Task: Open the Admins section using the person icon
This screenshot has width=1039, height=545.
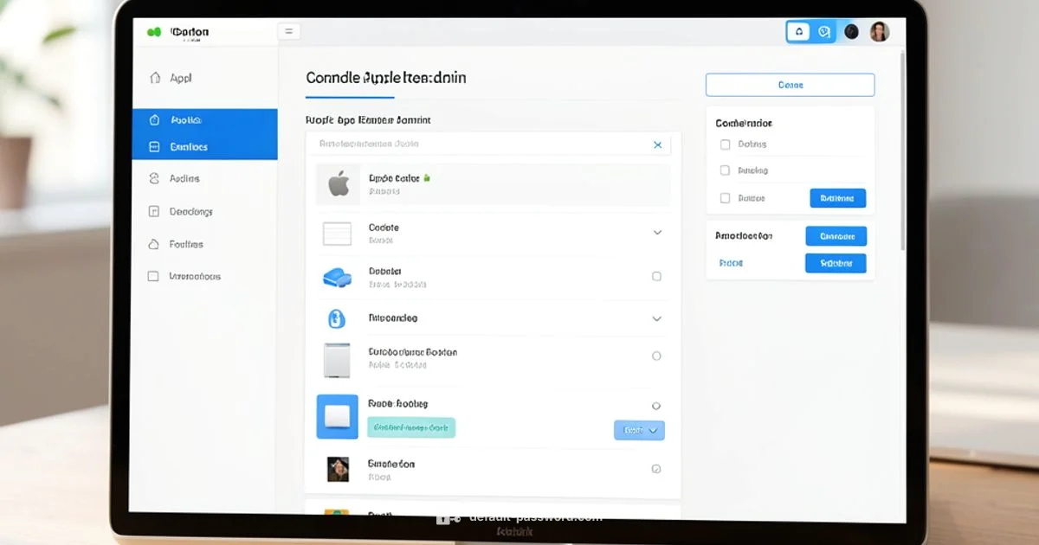Action: point(156,178)
